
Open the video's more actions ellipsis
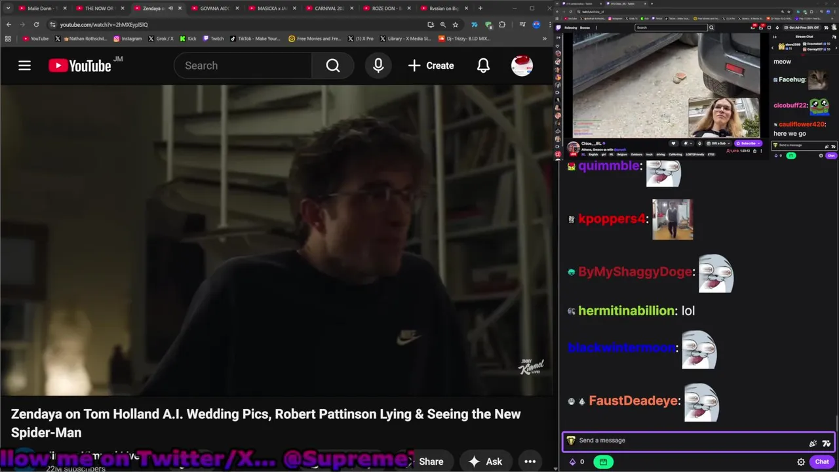(x=530, y=462)
